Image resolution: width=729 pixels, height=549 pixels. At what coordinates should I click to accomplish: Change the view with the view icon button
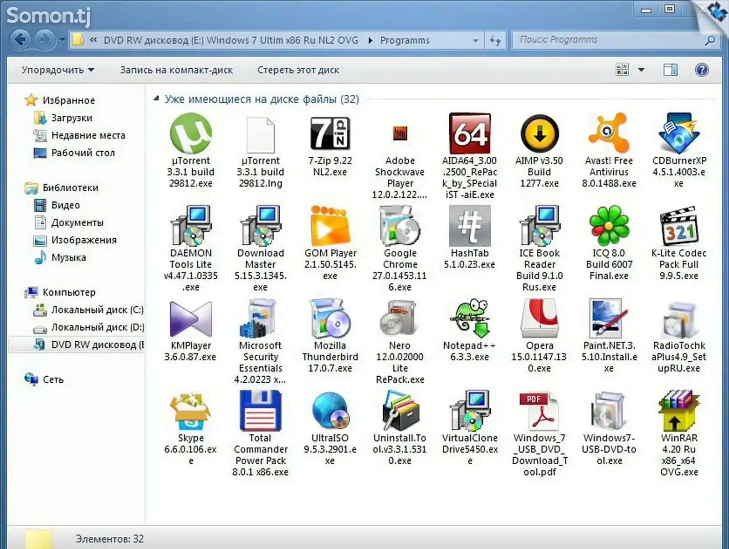622,70
